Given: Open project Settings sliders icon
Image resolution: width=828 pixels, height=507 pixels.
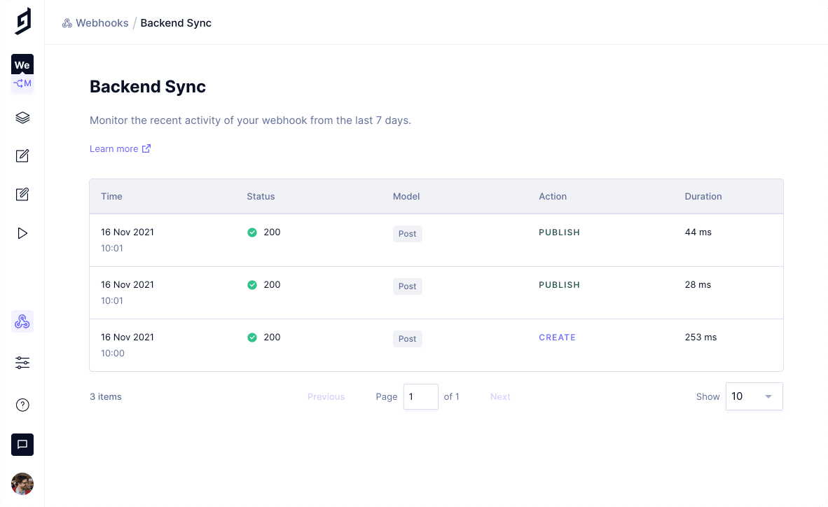Looking at the screenshot, I should coord(22,362).
